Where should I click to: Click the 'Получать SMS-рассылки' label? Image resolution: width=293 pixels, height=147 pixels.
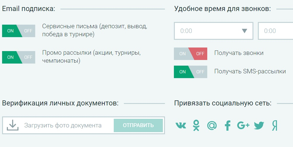250,72
